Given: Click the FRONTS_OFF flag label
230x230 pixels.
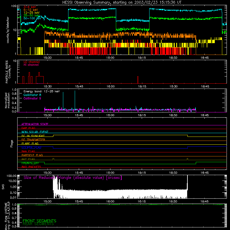Looking at the screenshot, I should pyautogui.click(x=30, y=163).
